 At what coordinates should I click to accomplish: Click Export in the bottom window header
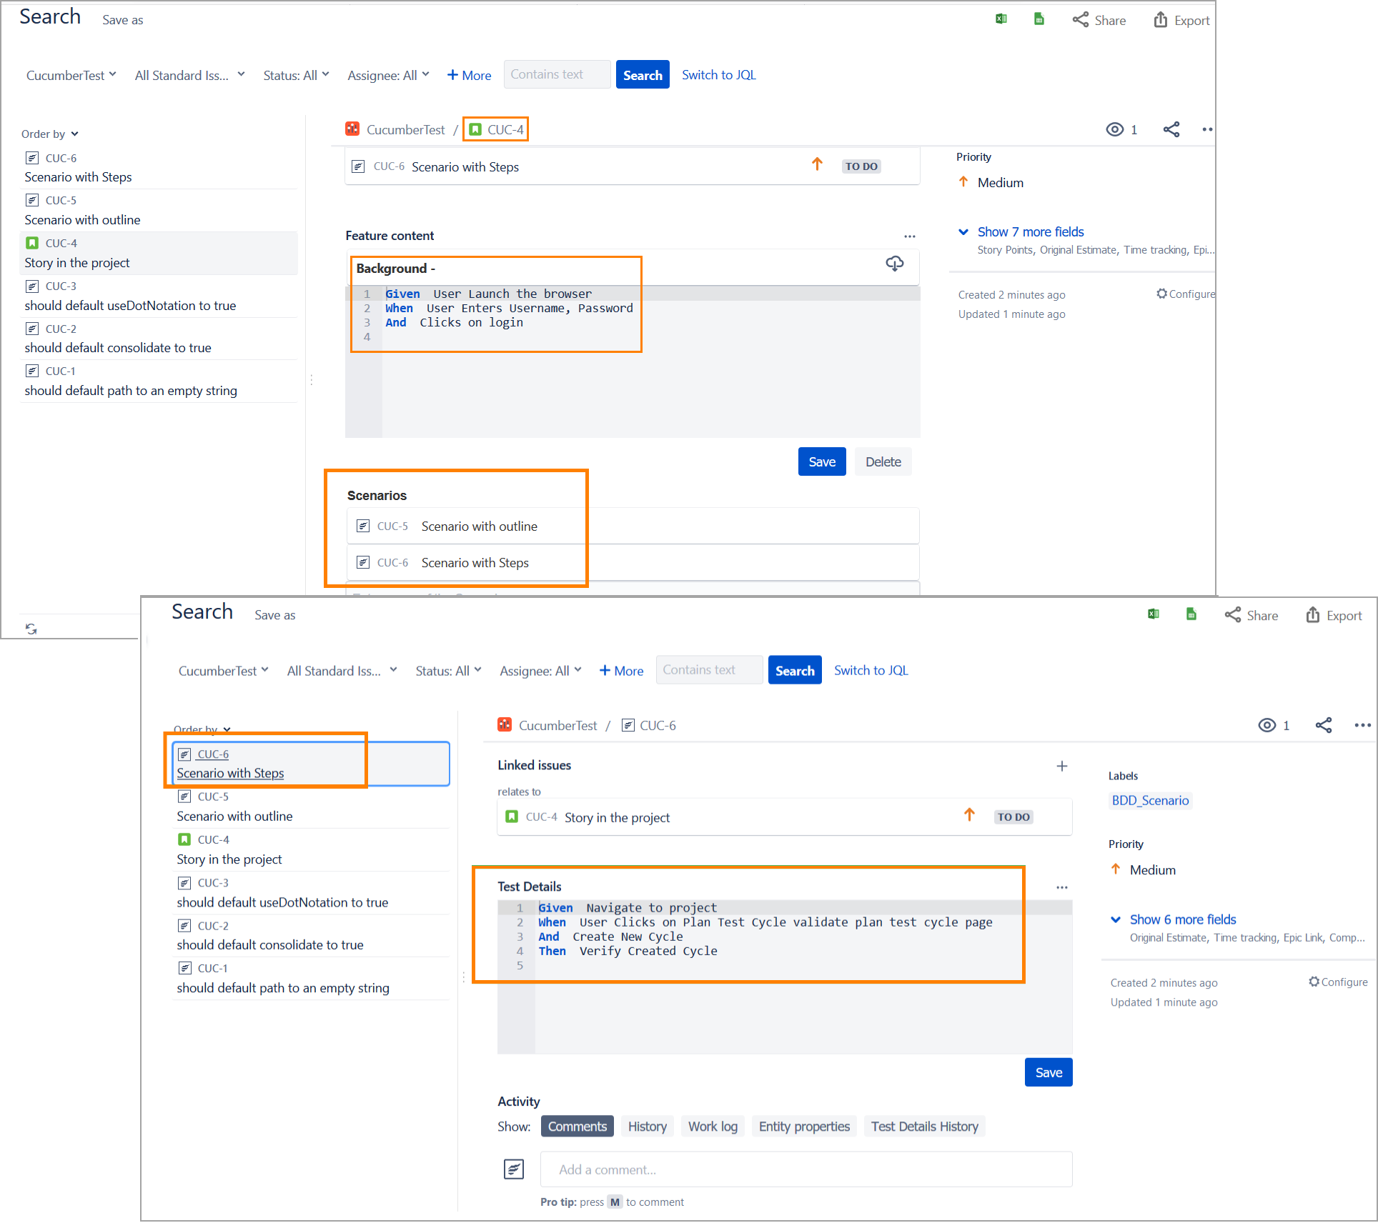click(x=1334, y=615)
